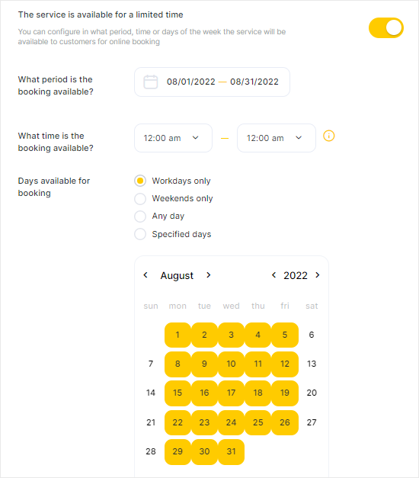Click Sunday August 28 in calendar
419x478 pixels.
(151, 451)
